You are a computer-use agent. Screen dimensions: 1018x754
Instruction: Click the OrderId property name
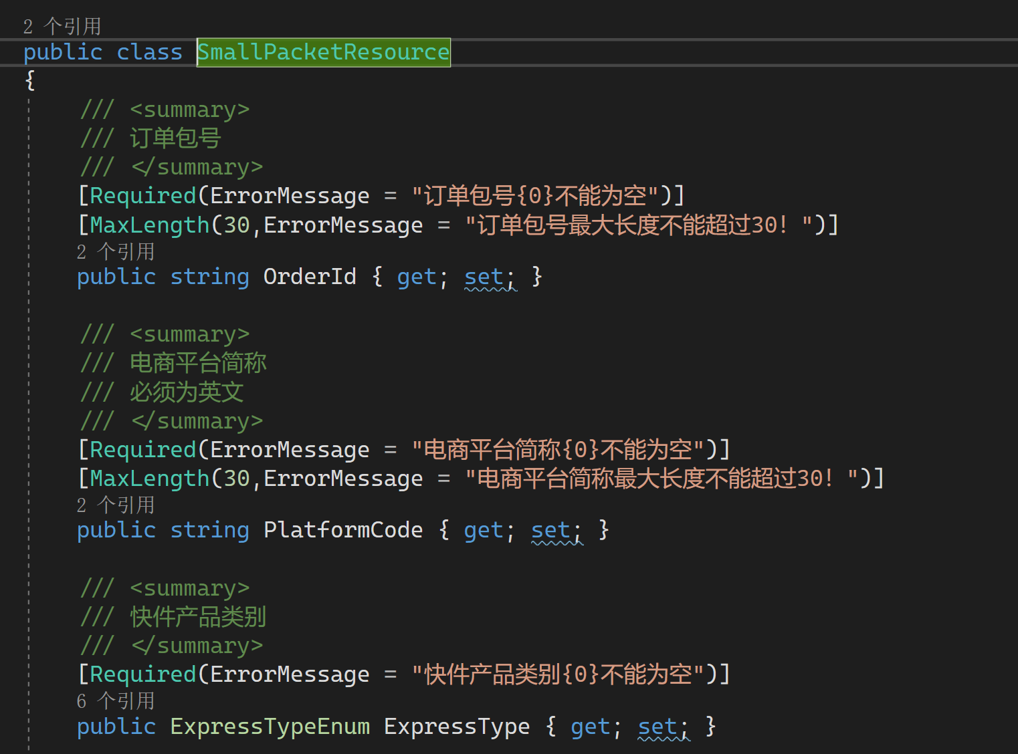tap(309, 277)
